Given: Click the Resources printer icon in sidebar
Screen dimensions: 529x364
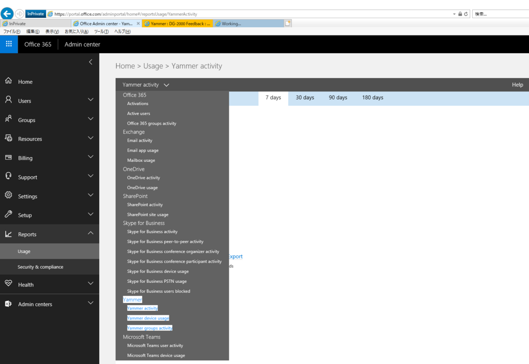Looking at the screenshot, I should [x=8, y=138].
